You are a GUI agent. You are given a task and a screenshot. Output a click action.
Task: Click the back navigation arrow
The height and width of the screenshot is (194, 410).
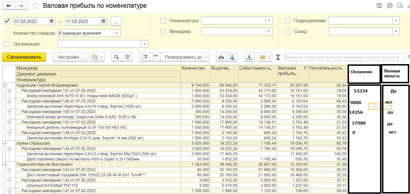click(9, 6)
